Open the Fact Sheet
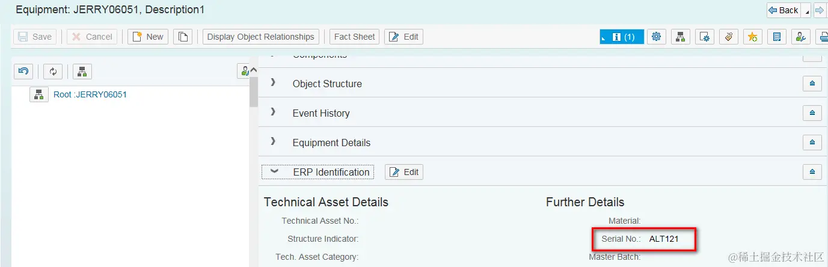The width and height of the screenshot is (828, 267). pyautogui.click(x=355, y=37)
